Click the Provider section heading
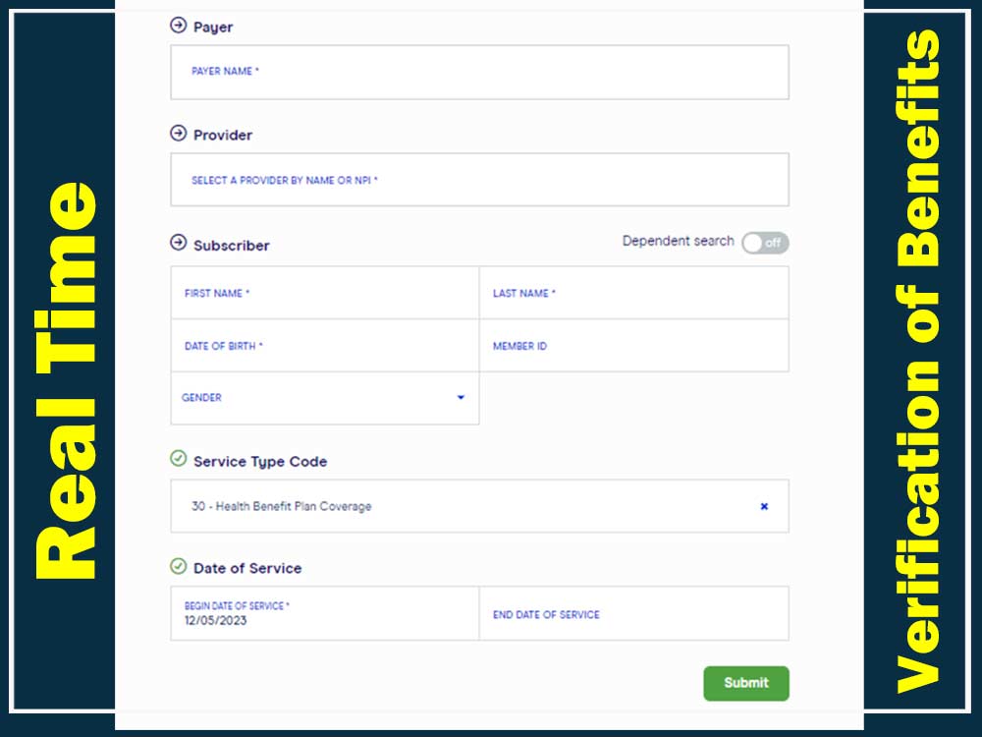The width and height of the screenshot is (982, 737). click(x=223, y=136)
